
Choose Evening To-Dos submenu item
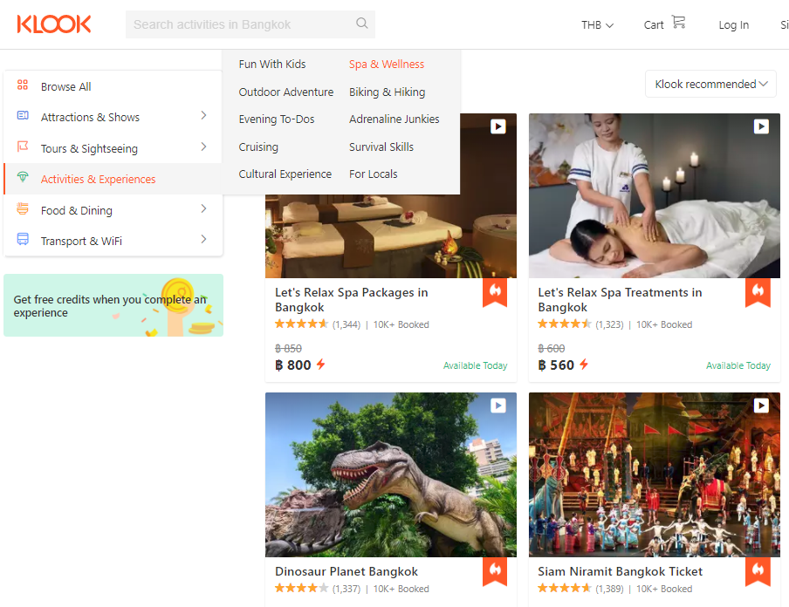click(277, 119)
